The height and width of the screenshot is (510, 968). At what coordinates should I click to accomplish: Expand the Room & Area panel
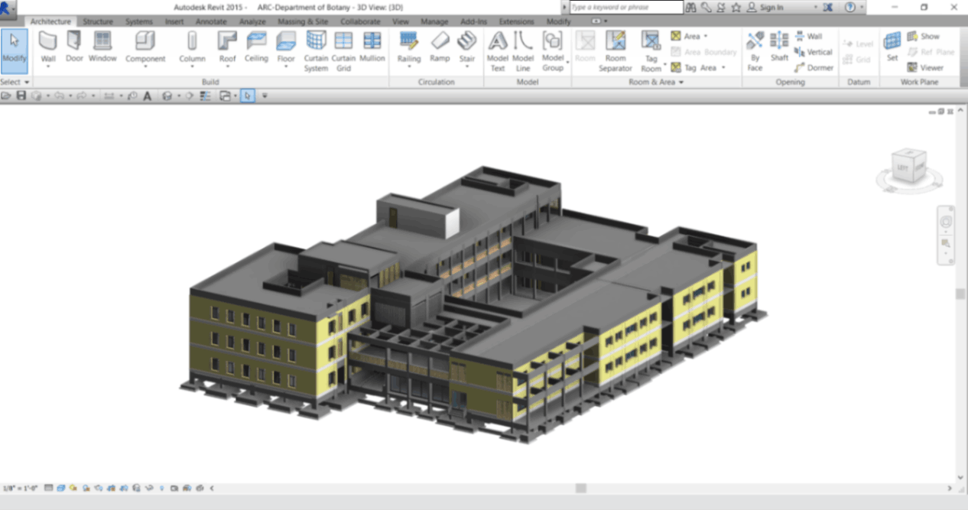(x=656, y=82)
